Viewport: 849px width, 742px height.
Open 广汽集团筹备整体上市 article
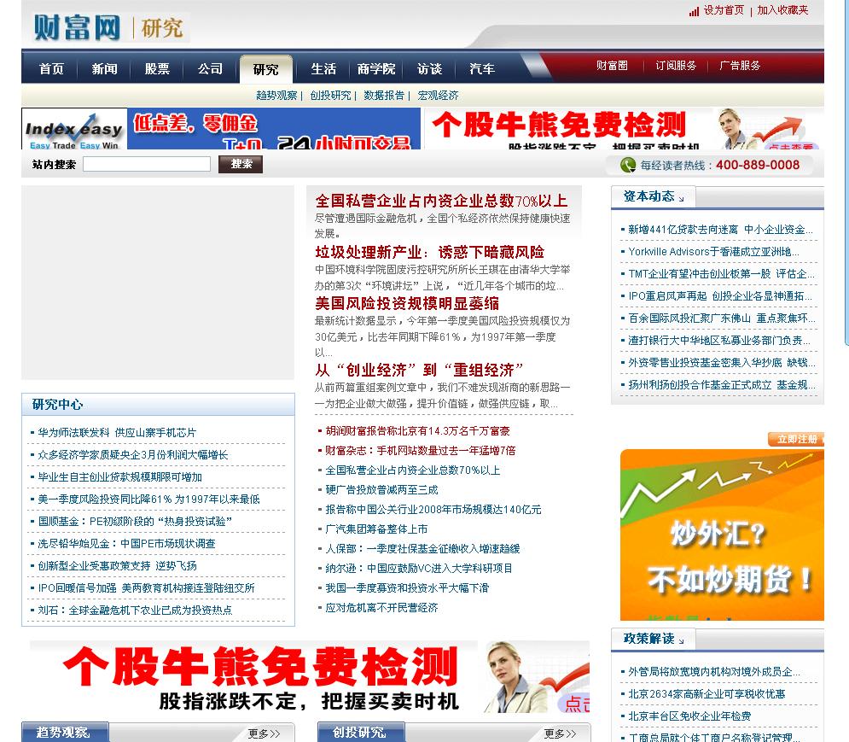[x=376, y=529]
